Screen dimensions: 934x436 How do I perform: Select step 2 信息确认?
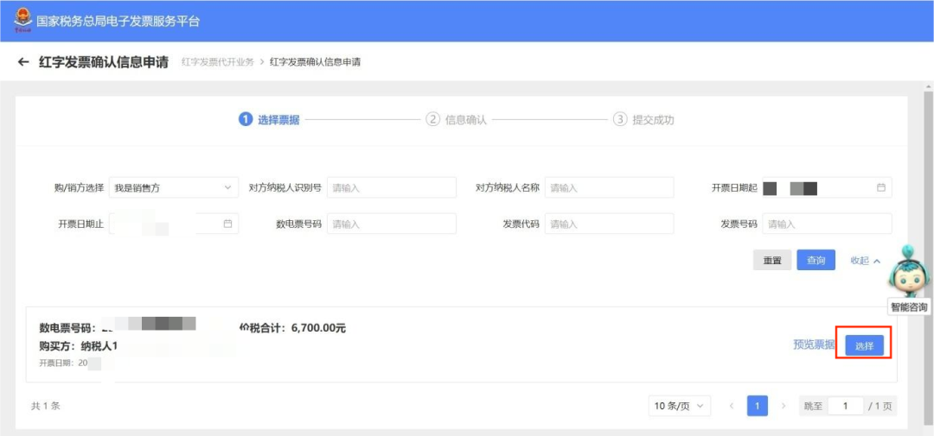click(x=457, y=120)
